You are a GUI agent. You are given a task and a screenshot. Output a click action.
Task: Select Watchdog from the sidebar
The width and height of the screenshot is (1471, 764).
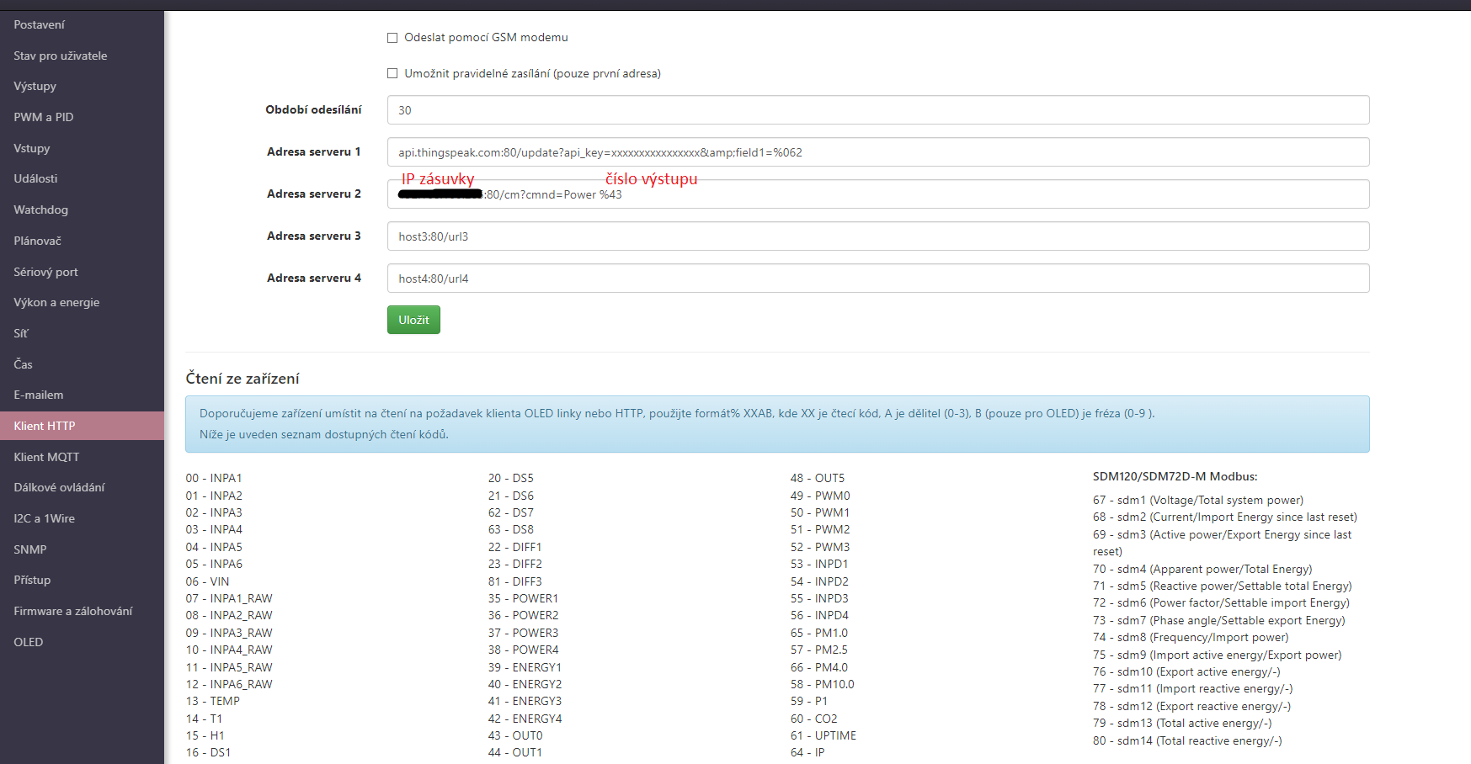41,210
